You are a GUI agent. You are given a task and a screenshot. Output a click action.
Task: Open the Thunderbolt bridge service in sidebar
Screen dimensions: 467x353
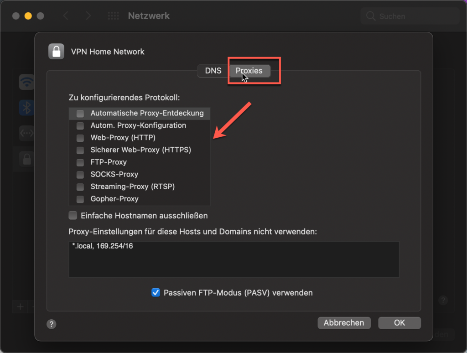(x=26, y=133)
